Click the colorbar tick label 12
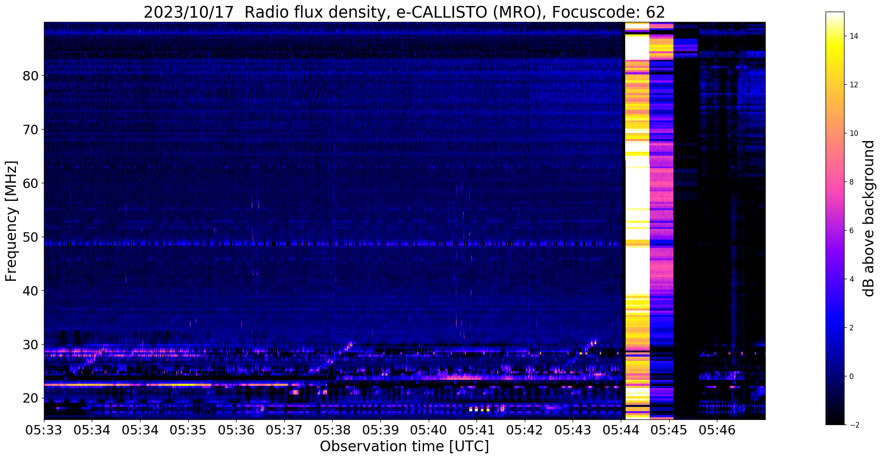Viewport: 882px width, 459px height. coord(852,85)
